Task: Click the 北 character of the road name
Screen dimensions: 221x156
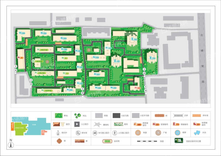Action: [202, 35]
